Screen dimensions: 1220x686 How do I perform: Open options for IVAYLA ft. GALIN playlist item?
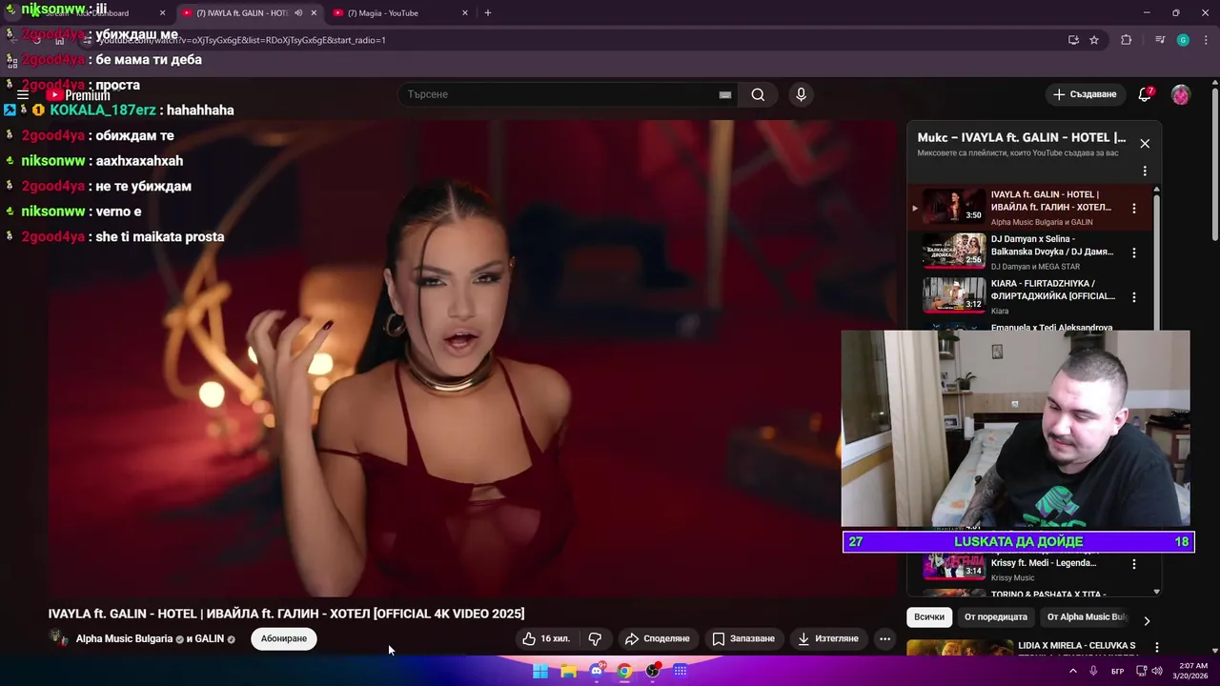click(x=1134, y=208)
